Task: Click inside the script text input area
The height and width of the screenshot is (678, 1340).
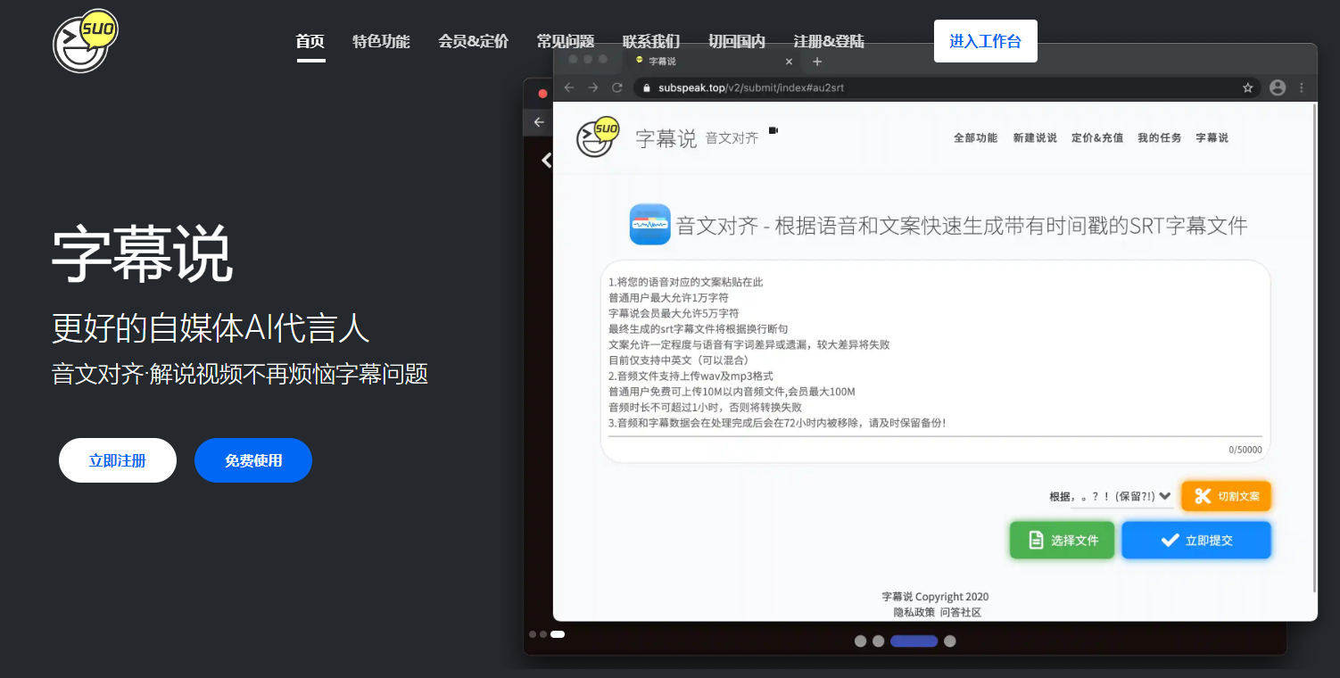Action: (934, 357)
